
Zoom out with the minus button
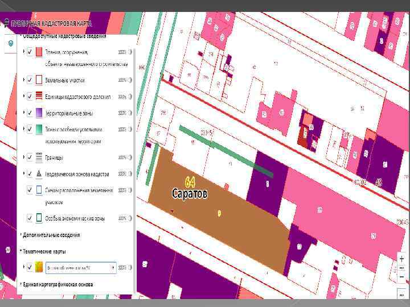(x=401, y=277)
